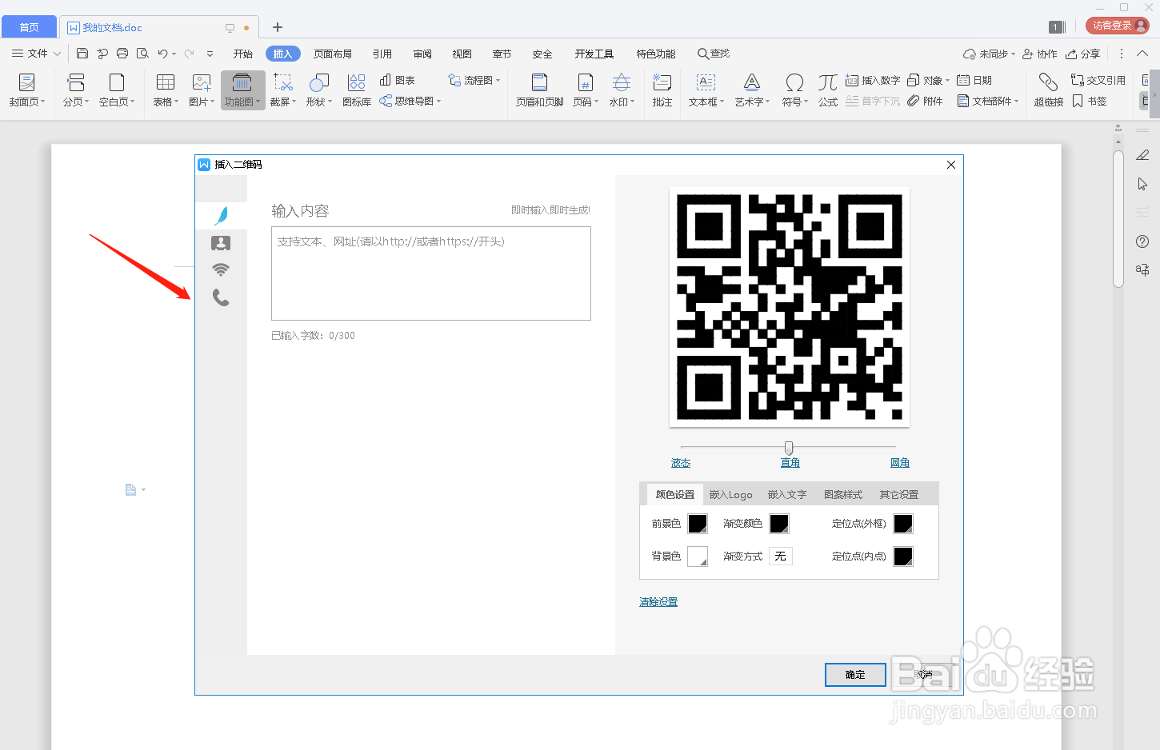Screen dimensions: 1160x750
Task: Click the save icon in quick toolbar
Action: 82,54
